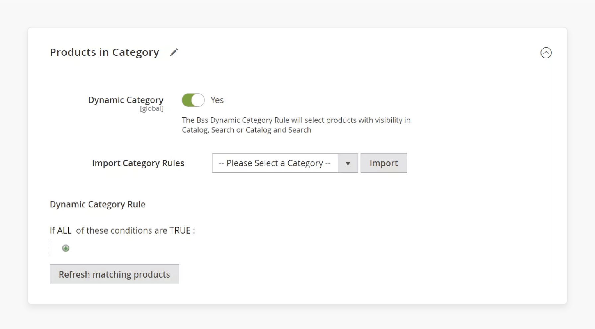The width and height of the screenshot is (595, 329).
Task: Disable the Dynamic Category switch
Action: click(193, 100)
